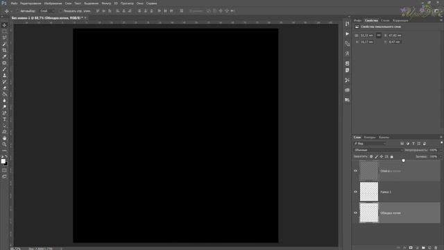The width and height of the screenshot is (444, 250).
Task: Open the Фильтр menu
Action: [106, 3]
